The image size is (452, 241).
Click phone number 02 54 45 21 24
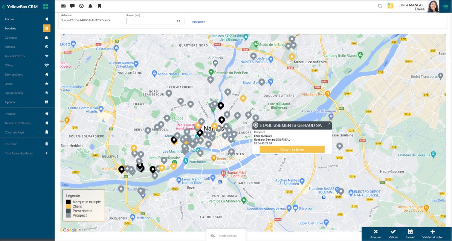[x=263, y=143]
